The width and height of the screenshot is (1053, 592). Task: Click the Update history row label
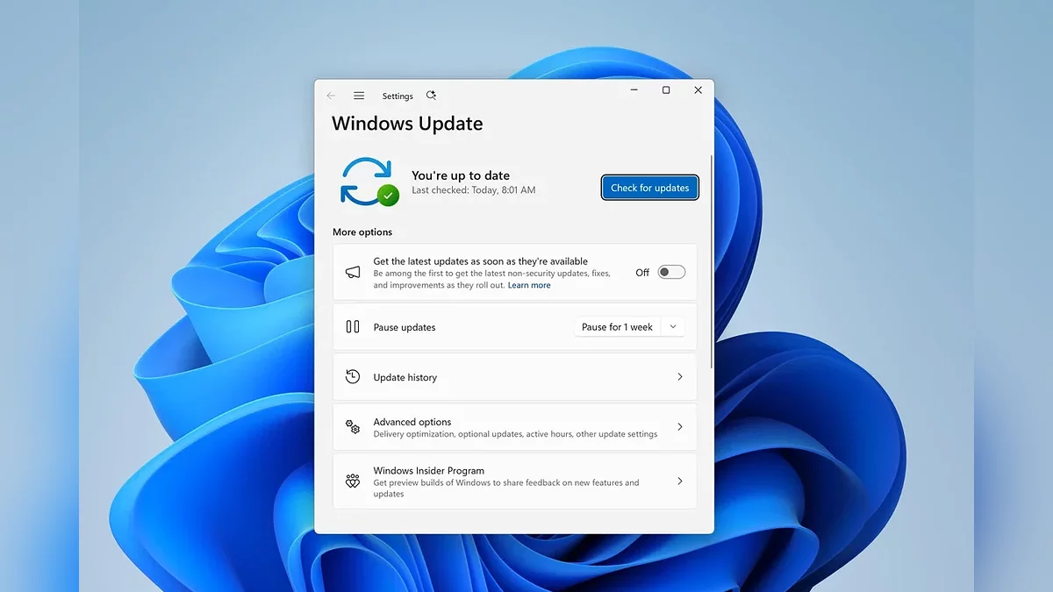(x=405, y=377)
